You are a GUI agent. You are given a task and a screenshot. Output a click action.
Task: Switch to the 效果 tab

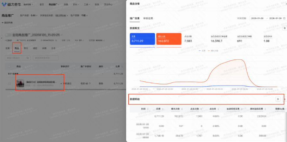[7, 48]
